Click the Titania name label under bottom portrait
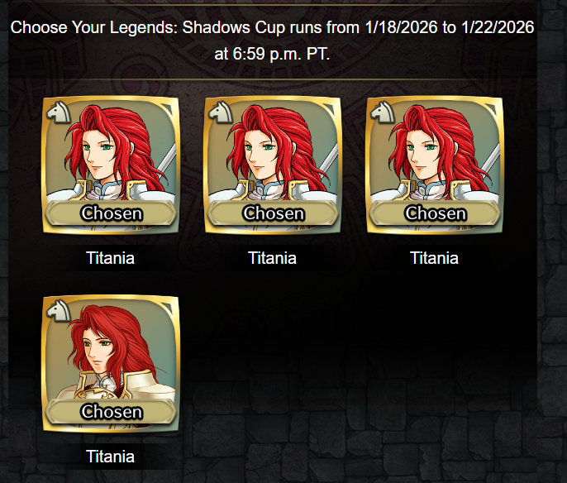 [x=110, y=457]
